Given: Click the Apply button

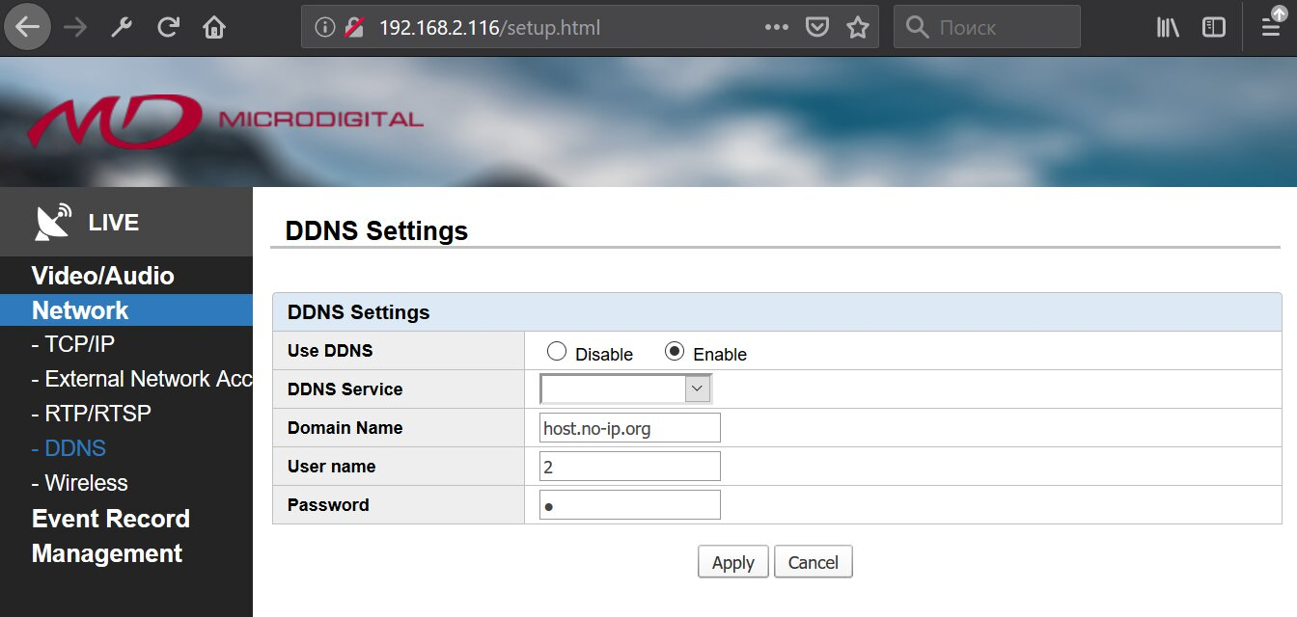Looking at the screenshot, I should pyautogui.click(x=733, y=562).
